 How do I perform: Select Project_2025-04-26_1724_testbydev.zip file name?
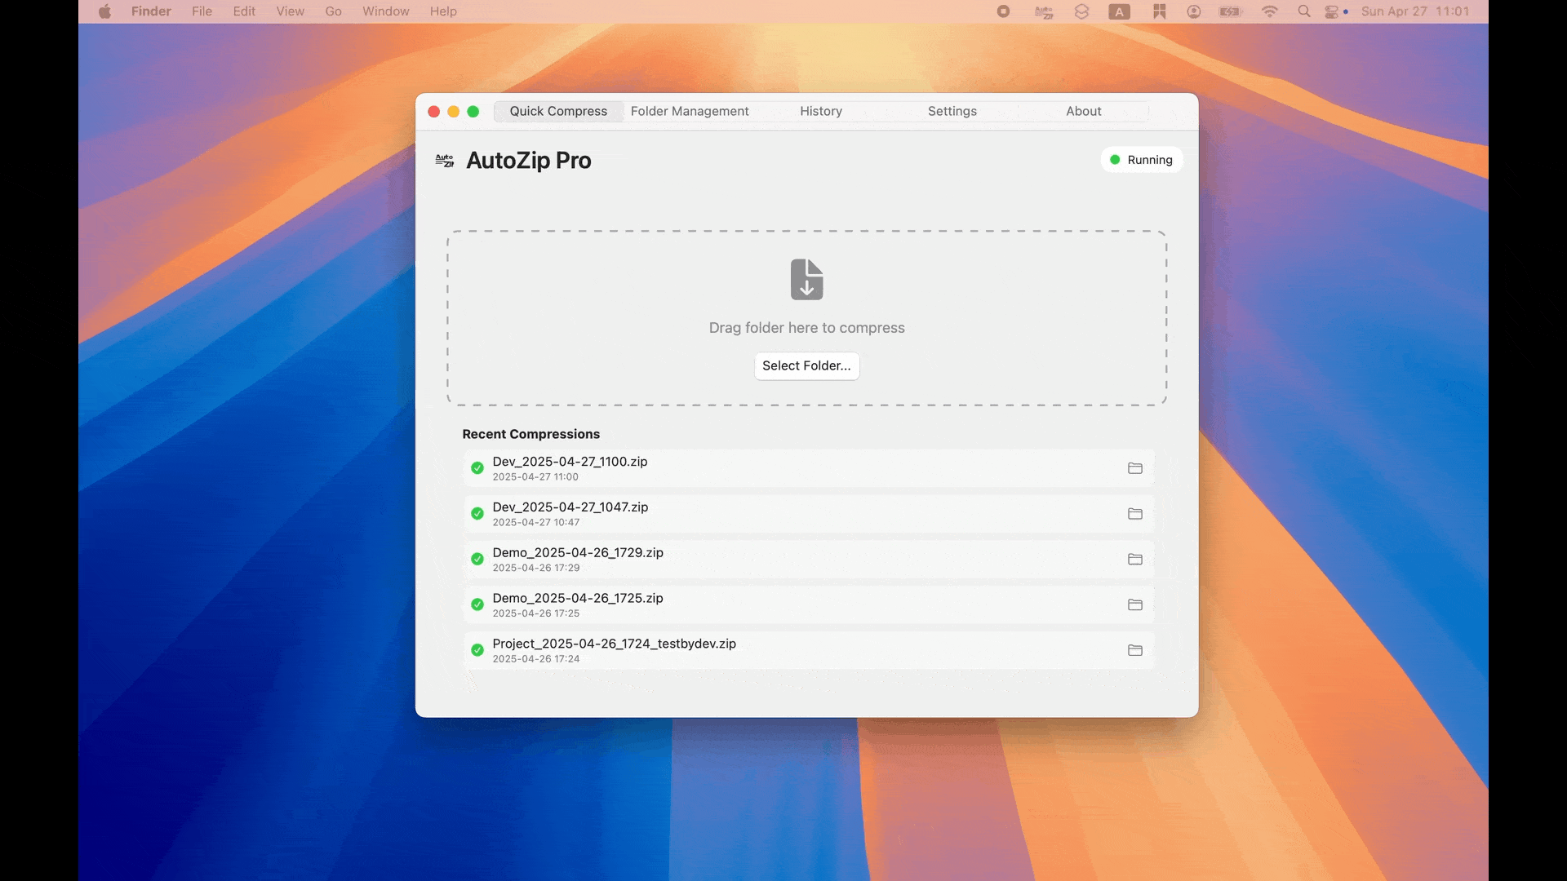click(x=614, y=644)
